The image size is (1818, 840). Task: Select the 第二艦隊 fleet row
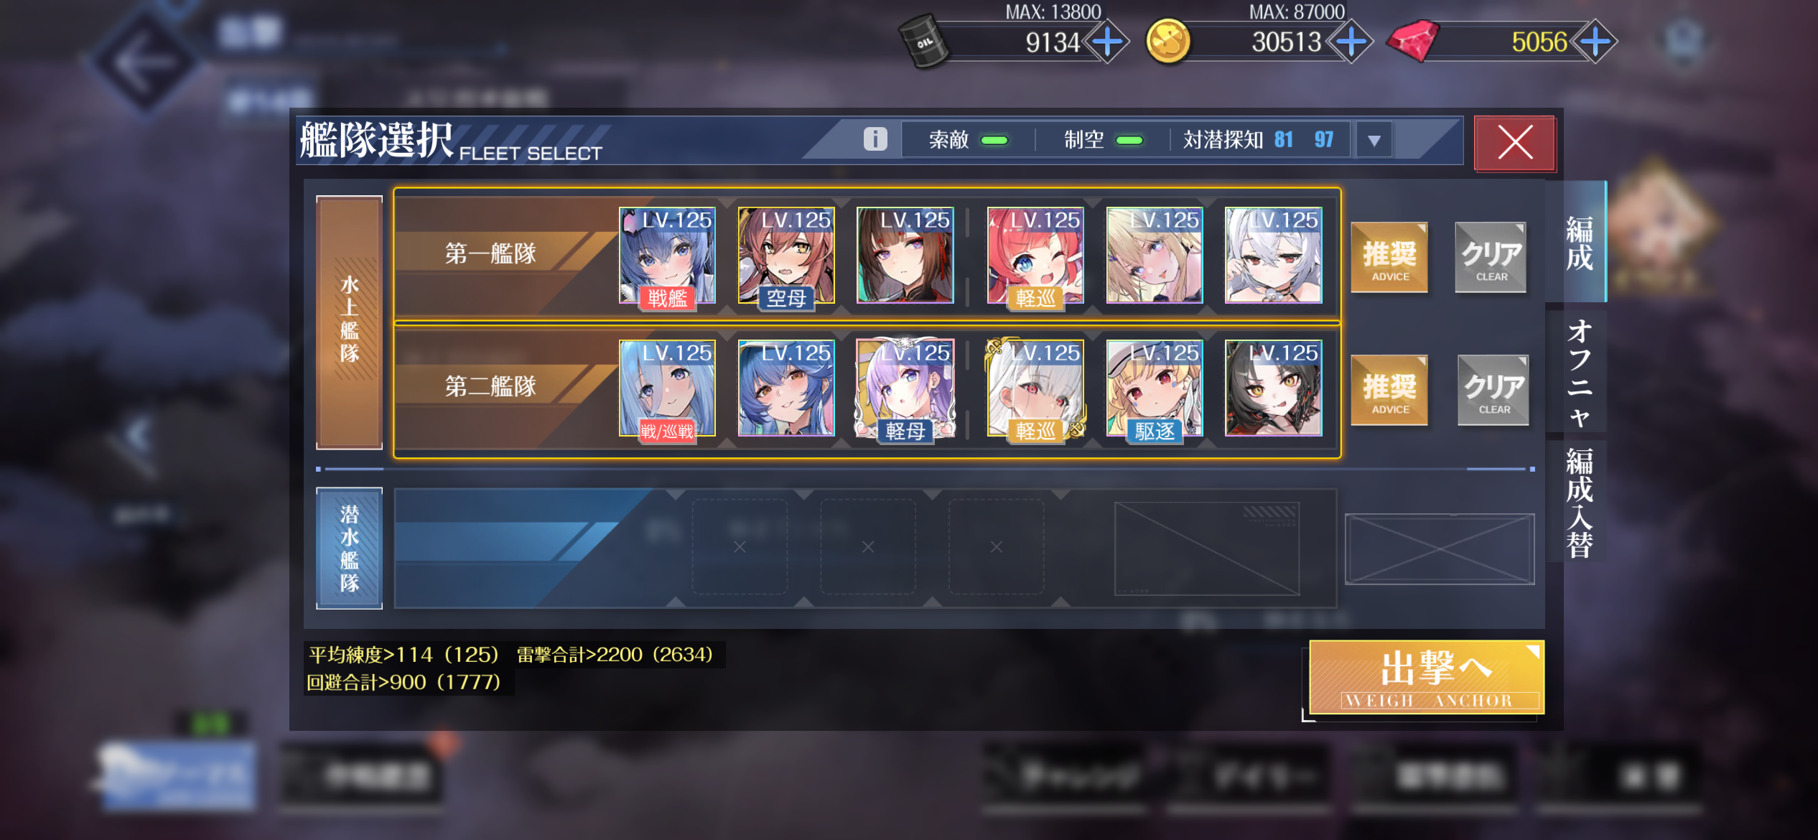(x=867, y=390)
